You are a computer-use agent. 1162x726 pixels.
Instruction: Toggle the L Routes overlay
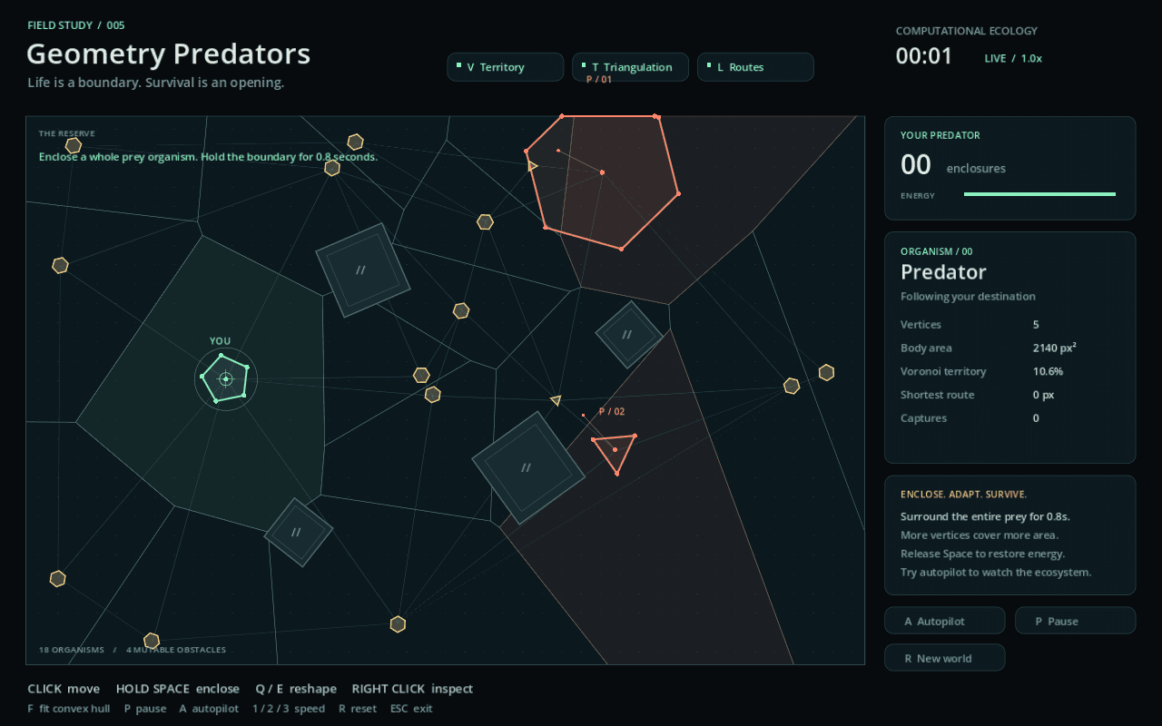pos(755,67)
